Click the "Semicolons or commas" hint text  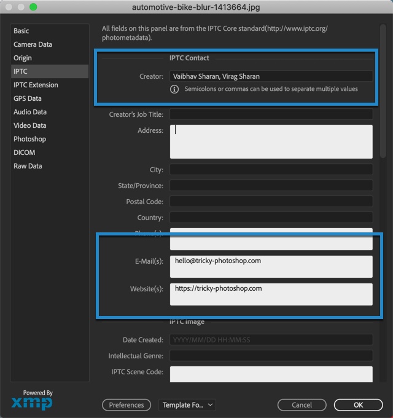click(x=271, y=89)
